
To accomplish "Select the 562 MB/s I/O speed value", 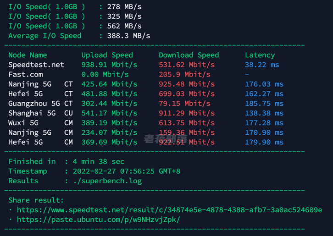I will tap(124, 26).
